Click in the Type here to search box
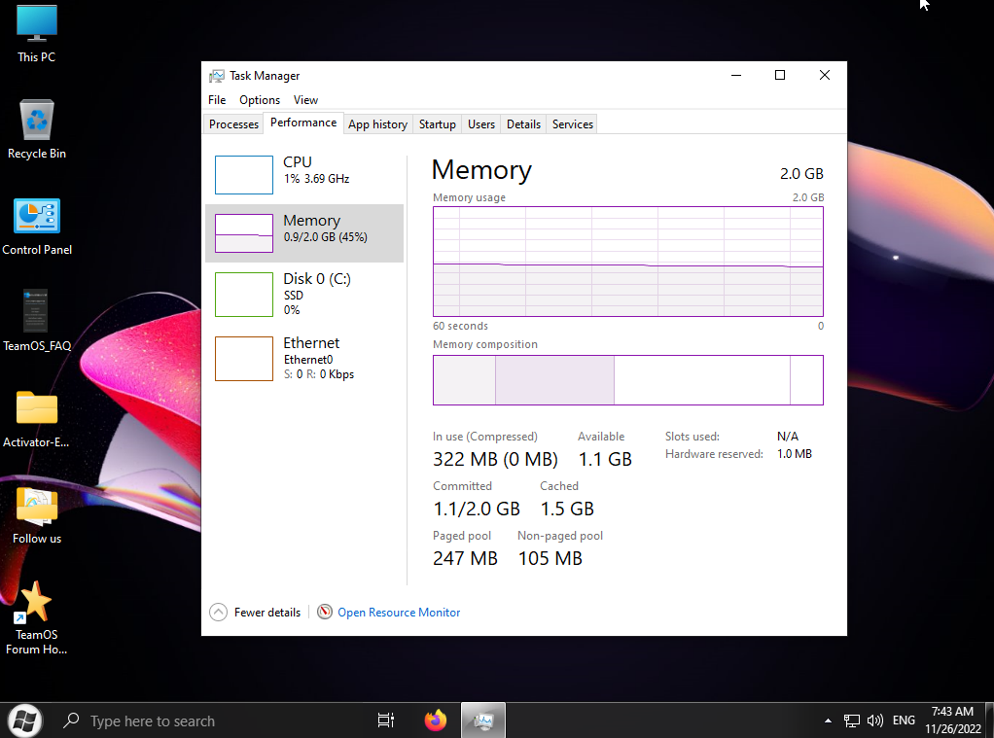The width and height of the screenshot is (994, 738). point(209,720)
